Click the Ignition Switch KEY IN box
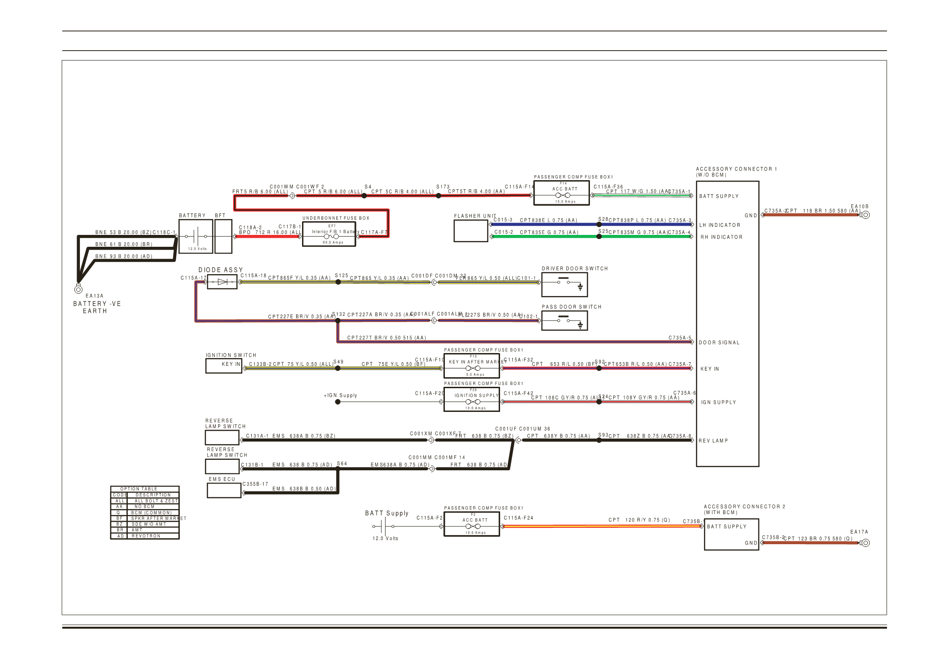Screen dimensions: 949x671 click(x=224, y=366)
